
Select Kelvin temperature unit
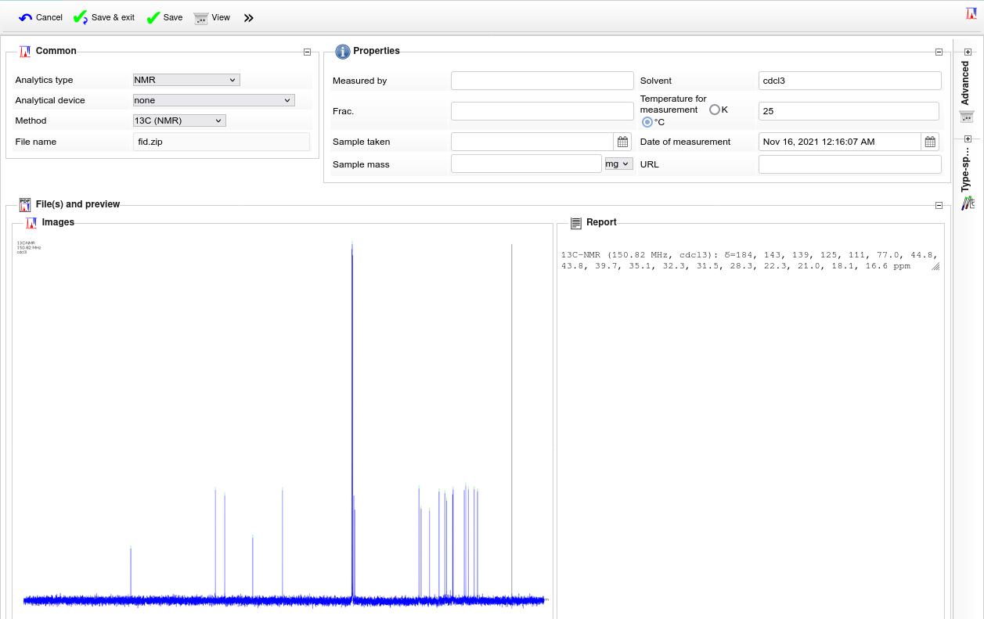pyautogui.click(x=714, y=110)
